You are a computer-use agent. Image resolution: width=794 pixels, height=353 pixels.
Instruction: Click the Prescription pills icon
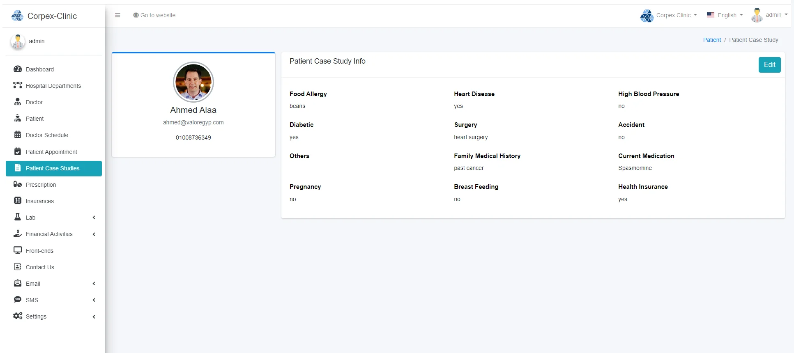[x=18, y=184]
